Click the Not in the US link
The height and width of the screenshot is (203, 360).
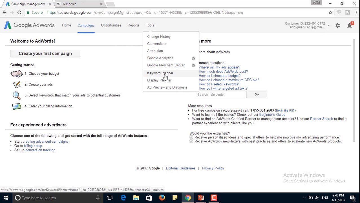tap(285, 111)
